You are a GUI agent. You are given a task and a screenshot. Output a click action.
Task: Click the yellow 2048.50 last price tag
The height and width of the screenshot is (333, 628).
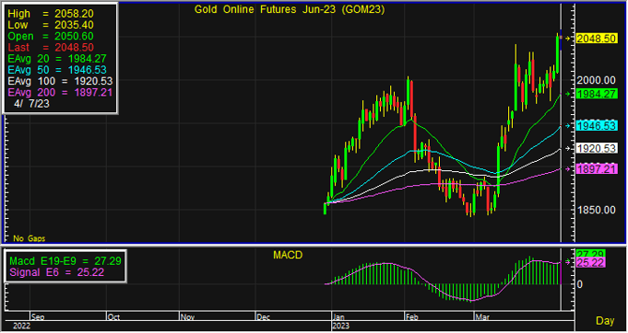(x=596, y=39)
